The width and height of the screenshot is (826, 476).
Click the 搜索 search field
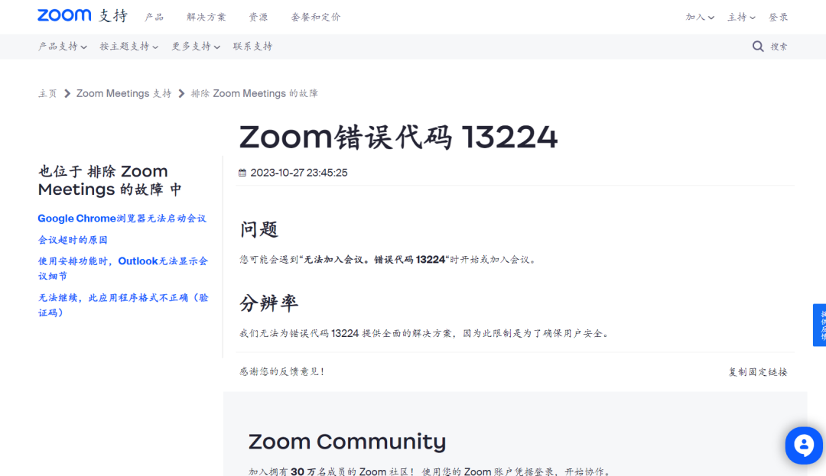tap(779, 47)
